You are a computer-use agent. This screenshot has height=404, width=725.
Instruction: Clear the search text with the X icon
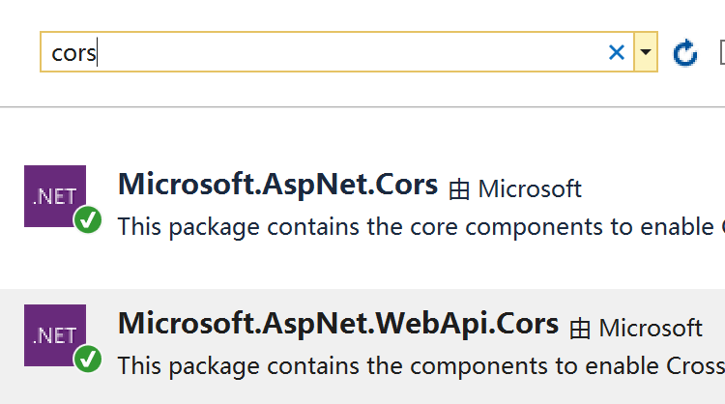(x=617, y=52)
